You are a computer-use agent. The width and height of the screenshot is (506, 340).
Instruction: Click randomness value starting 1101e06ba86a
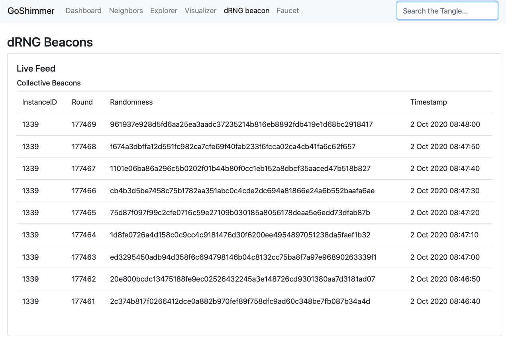click(x=240, y=169)
